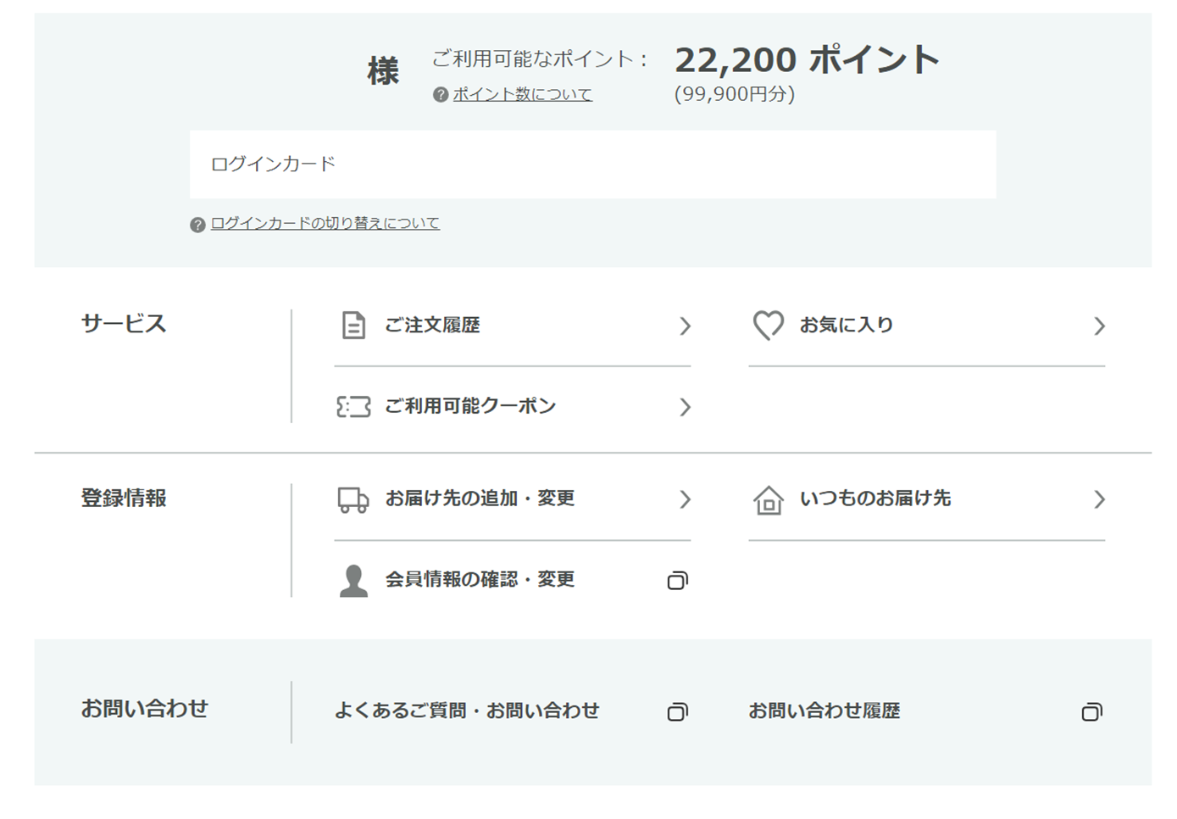Screen dimensions: 1177x819
Task: Click new-window icon for よくあるご質問・お問い合わせ
Action: [677, 712]
